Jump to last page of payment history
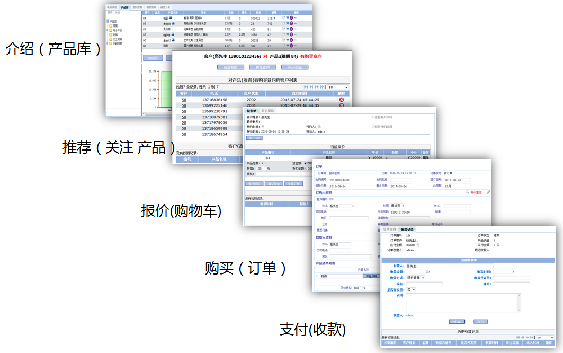 pyautogui.click(x=532, y=337)
